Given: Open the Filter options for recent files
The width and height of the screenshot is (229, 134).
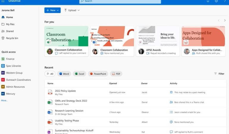Looking at the screenshot, I should [219, 74].
